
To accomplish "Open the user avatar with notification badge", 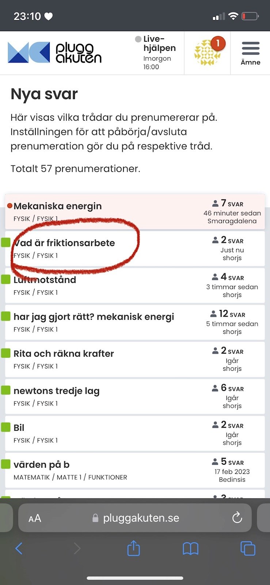I will coord(208,53).
